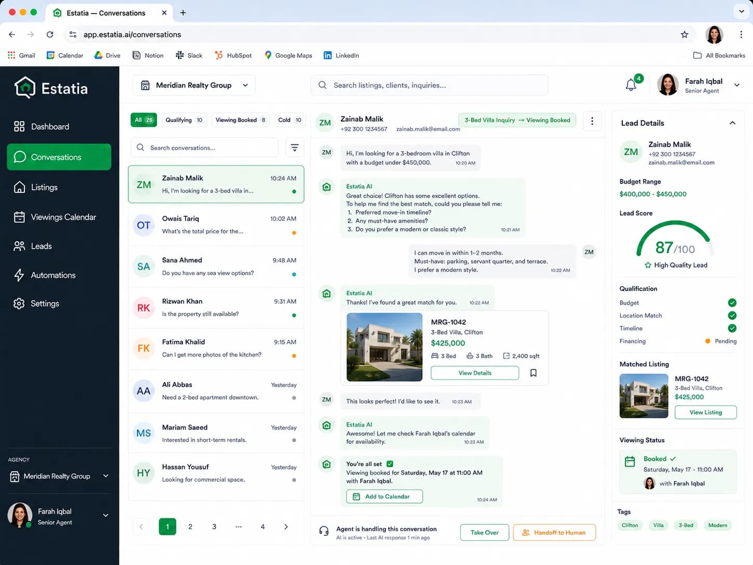
Task: Open Settings in the sidebar
Action: [59, 303]
